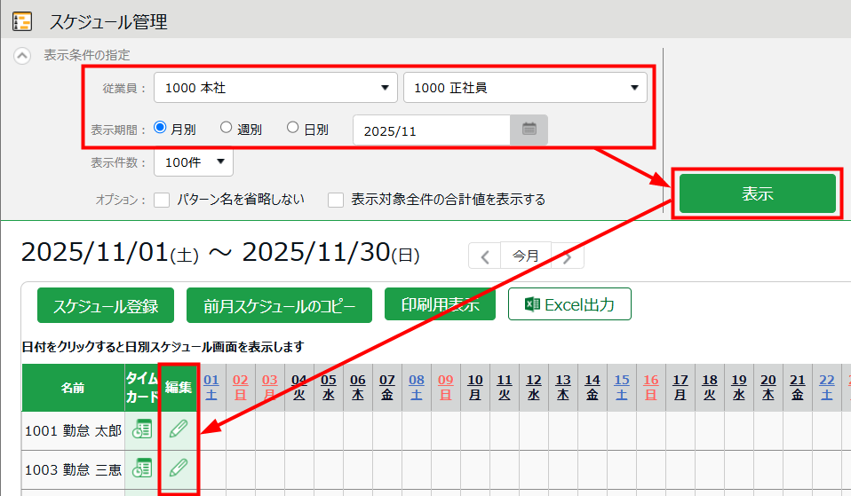This screenshot has width=851, height=496.
Task: Open the 1000 正社員 employee type dropdown
Action: tap(525, 88)
